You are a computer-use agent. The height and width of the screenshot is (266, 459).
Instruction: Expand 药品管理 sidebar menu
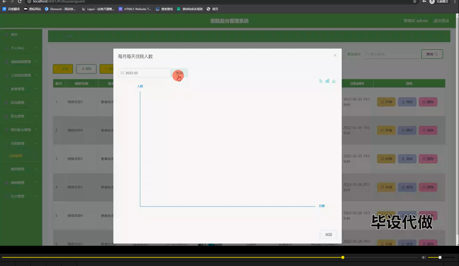coord(21,102)
